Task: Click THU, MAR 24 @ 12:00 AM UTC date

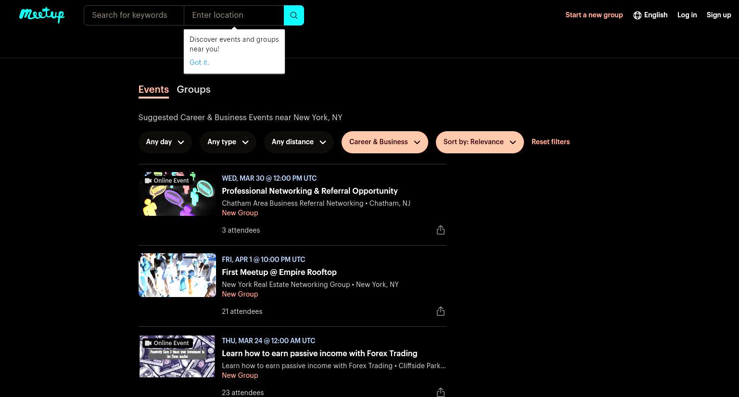Action: click(268, 341)
